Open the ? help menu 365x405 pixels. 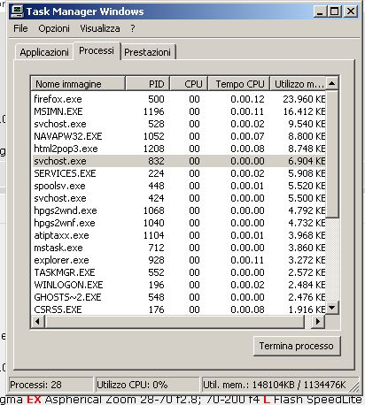pos(133,28)
